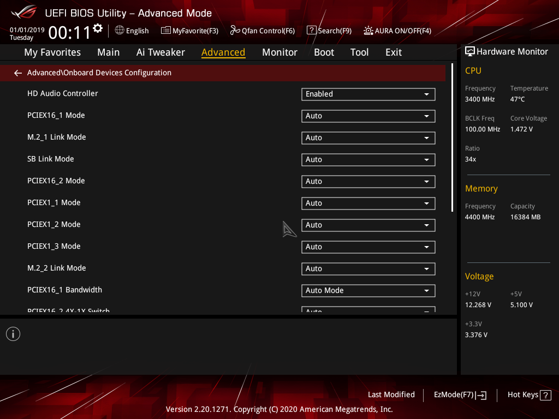
Task: Click the Memory Capacity value 16384 MB
Action: point(526,217)
